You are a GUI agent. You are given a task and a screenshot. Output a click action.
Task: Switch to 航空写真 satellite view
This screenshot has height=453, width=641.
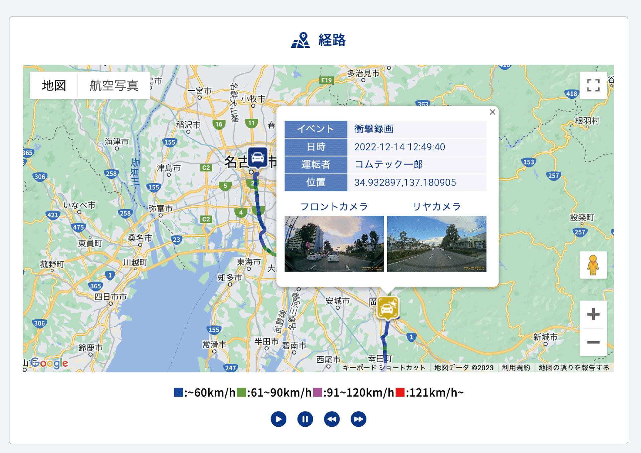(114, 85)
